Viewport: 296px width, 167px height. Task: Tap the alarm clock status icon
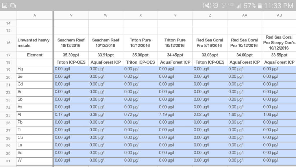tap(216, 6)
